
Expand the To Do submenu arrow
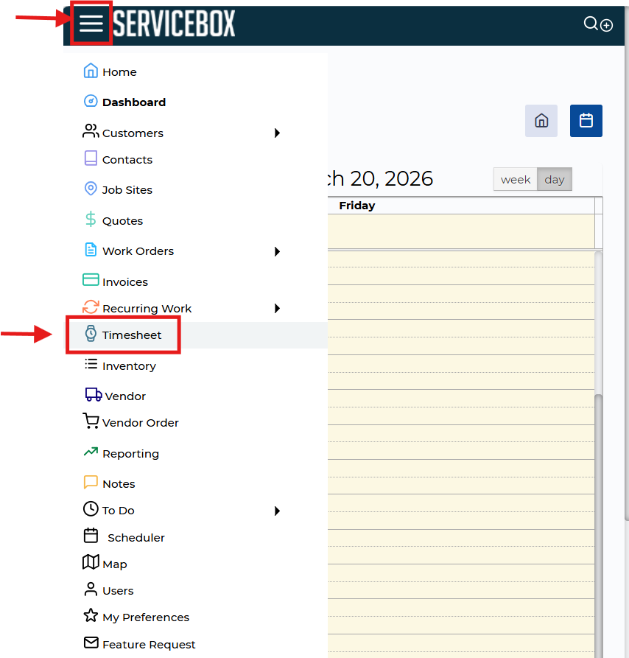277,511
